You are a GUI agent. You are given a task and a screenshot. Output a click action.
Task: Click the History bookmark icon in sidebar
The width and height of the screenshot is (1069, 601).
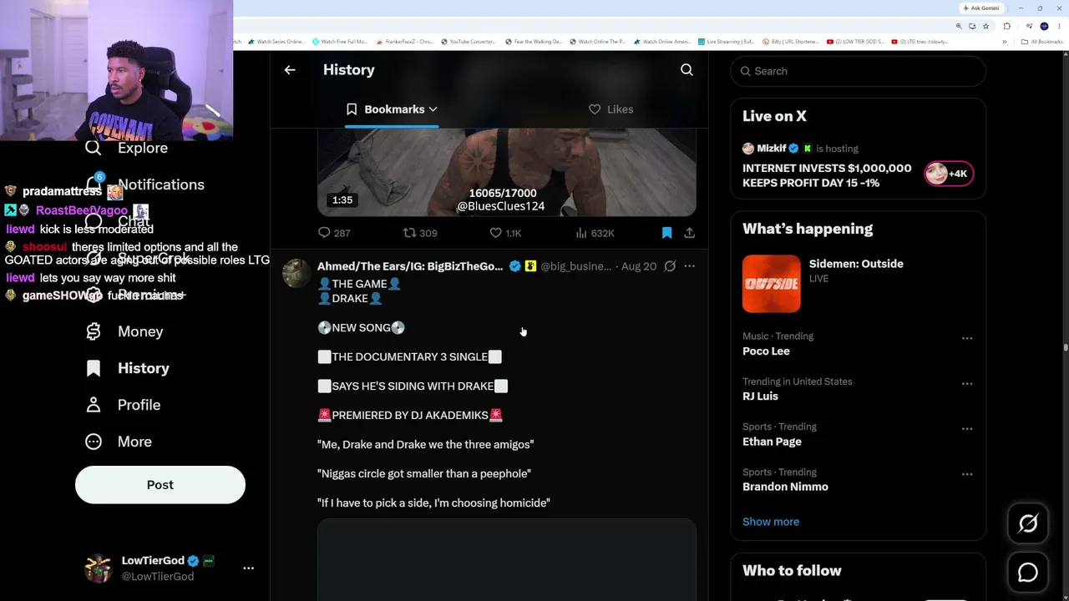[x=94, y=368]
